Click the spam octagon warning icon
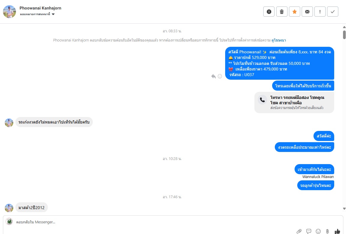 [x=269, y=12]
